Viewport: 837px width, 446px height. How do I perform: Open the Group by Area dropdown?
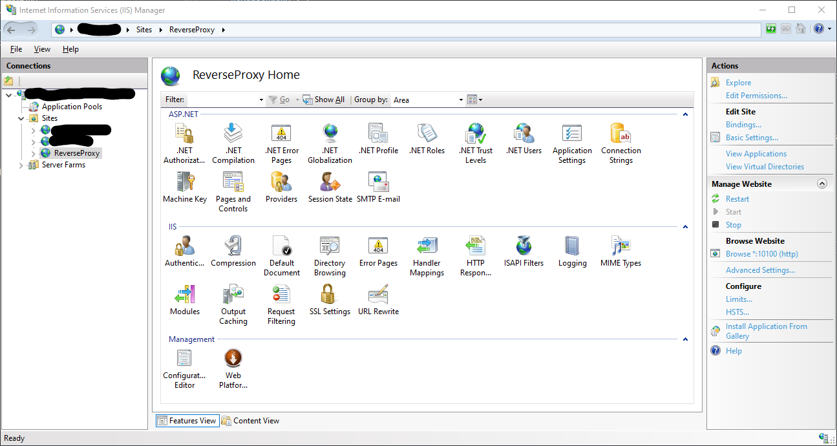(x=461, y=100)
